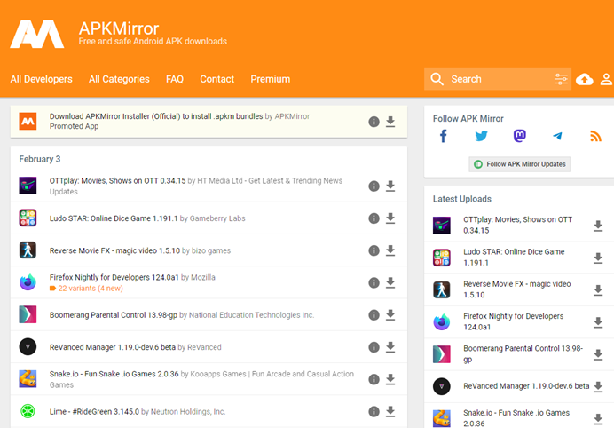Open the All Categories menu

tap(119, 79)
